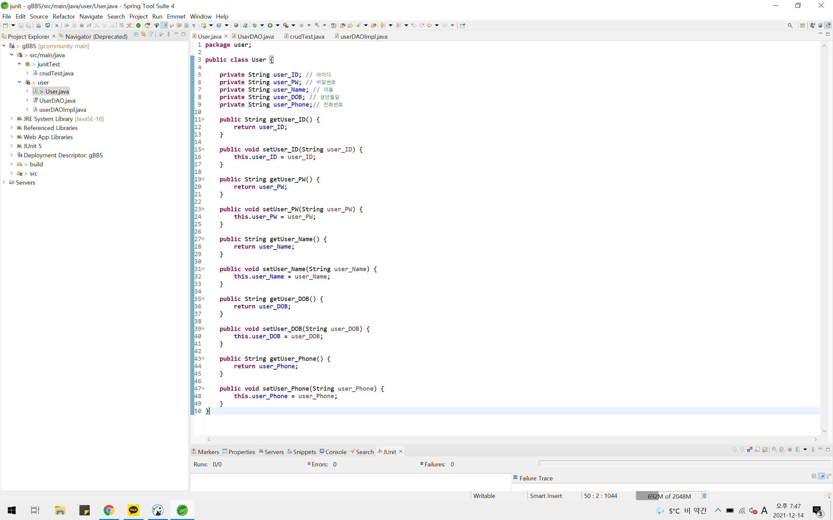Click the editor vertical scrollbar down arrow
The width and height of the screenshot is (833, 520).
(x=824, y=431)
